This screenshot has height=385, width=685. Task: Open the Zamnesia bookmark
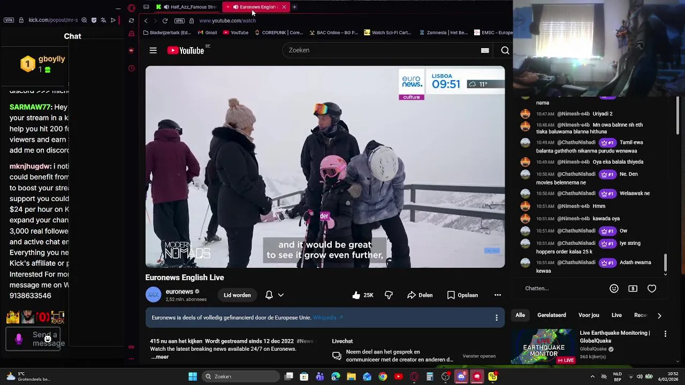click(x=444, y=33)
